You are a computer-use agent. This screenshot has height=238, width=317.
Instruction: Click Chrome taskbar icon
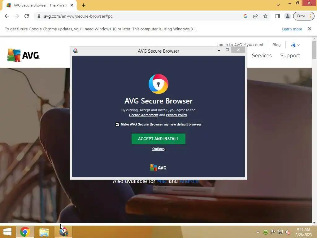25,232
